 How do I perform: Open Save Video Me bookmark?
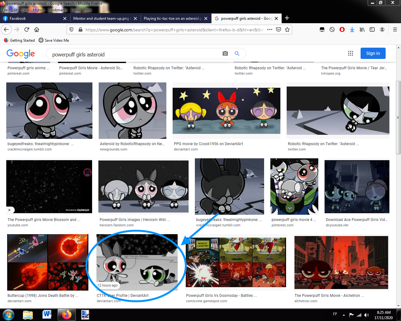pos(54,40)
